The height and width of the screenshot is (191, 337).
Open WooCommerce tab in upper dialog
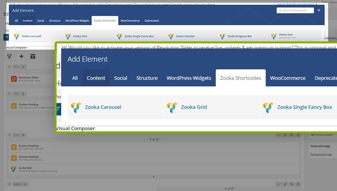[x=130, y=21]
